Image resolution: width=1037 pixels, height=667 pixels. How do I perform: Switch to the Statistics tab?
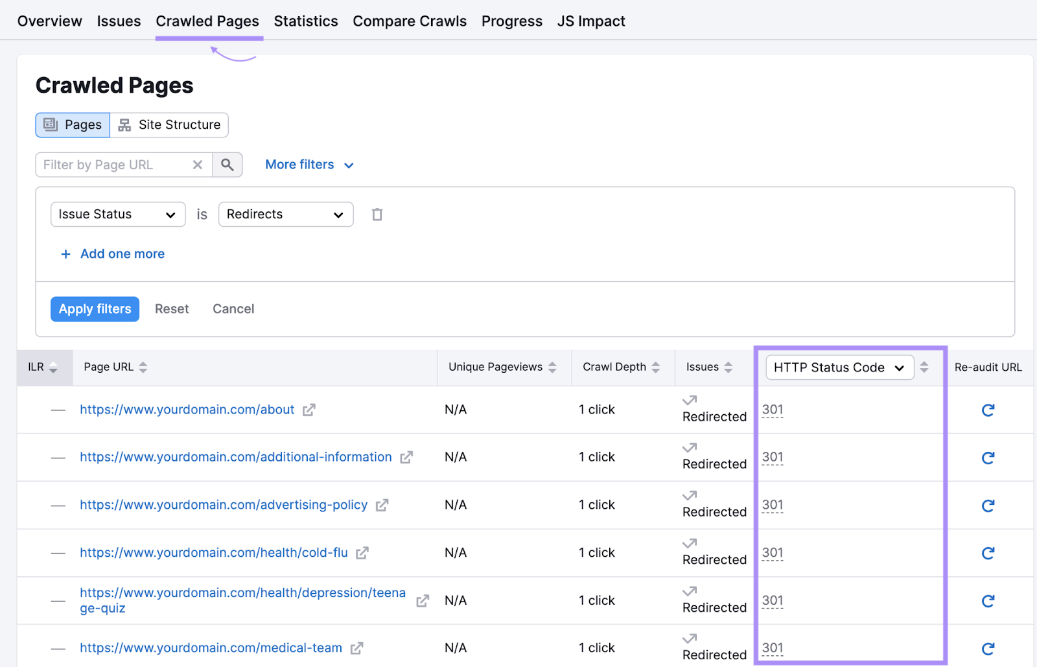306,21
